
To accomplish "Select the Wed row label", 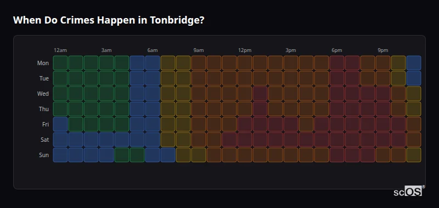I will pos(43,94).
